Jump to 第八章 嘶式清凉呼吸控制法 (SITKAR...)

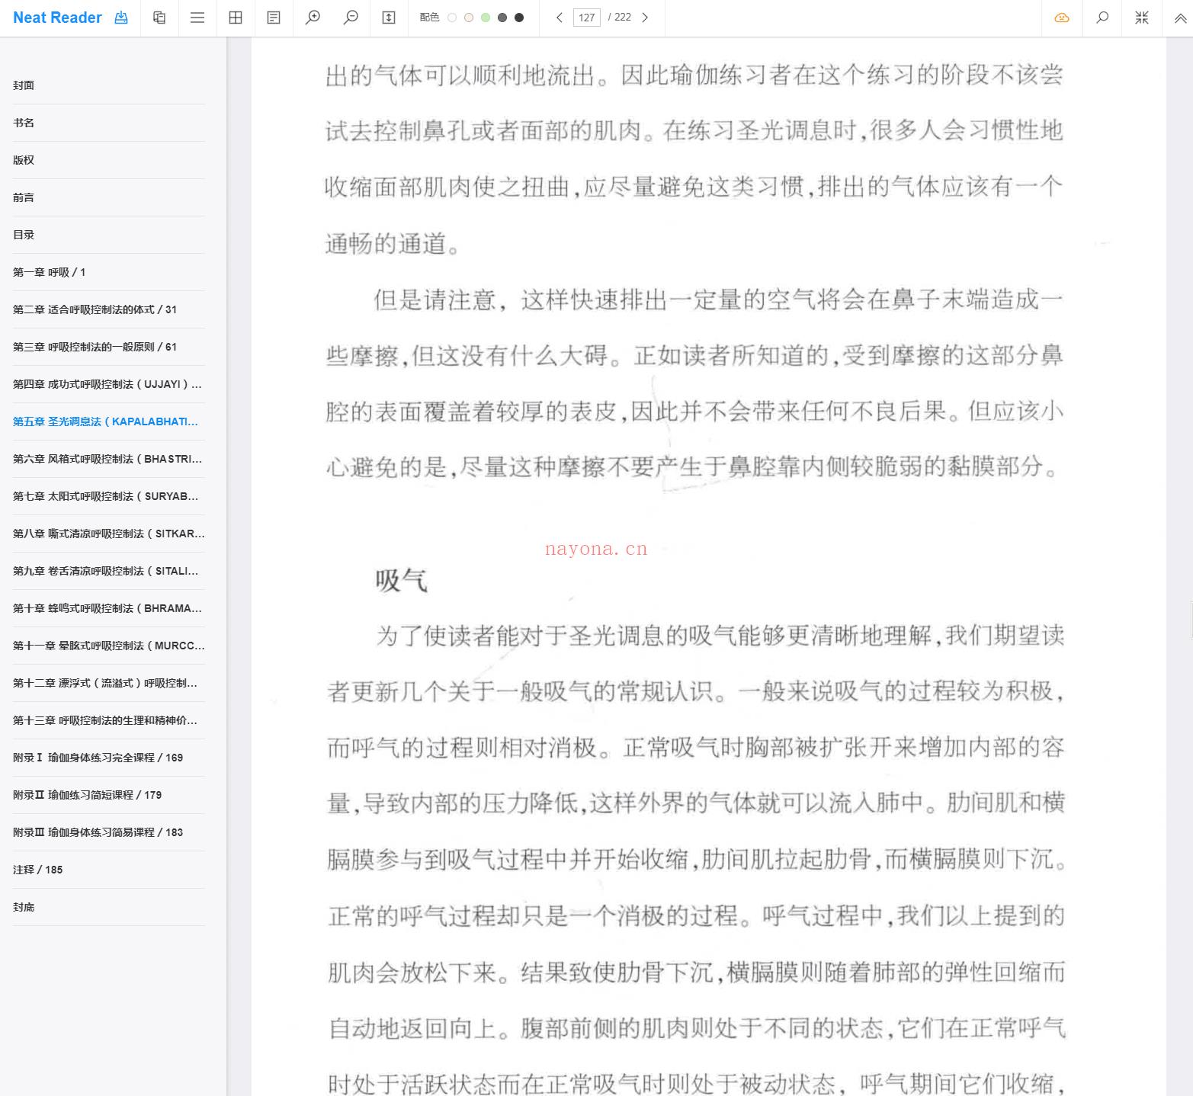108,534
